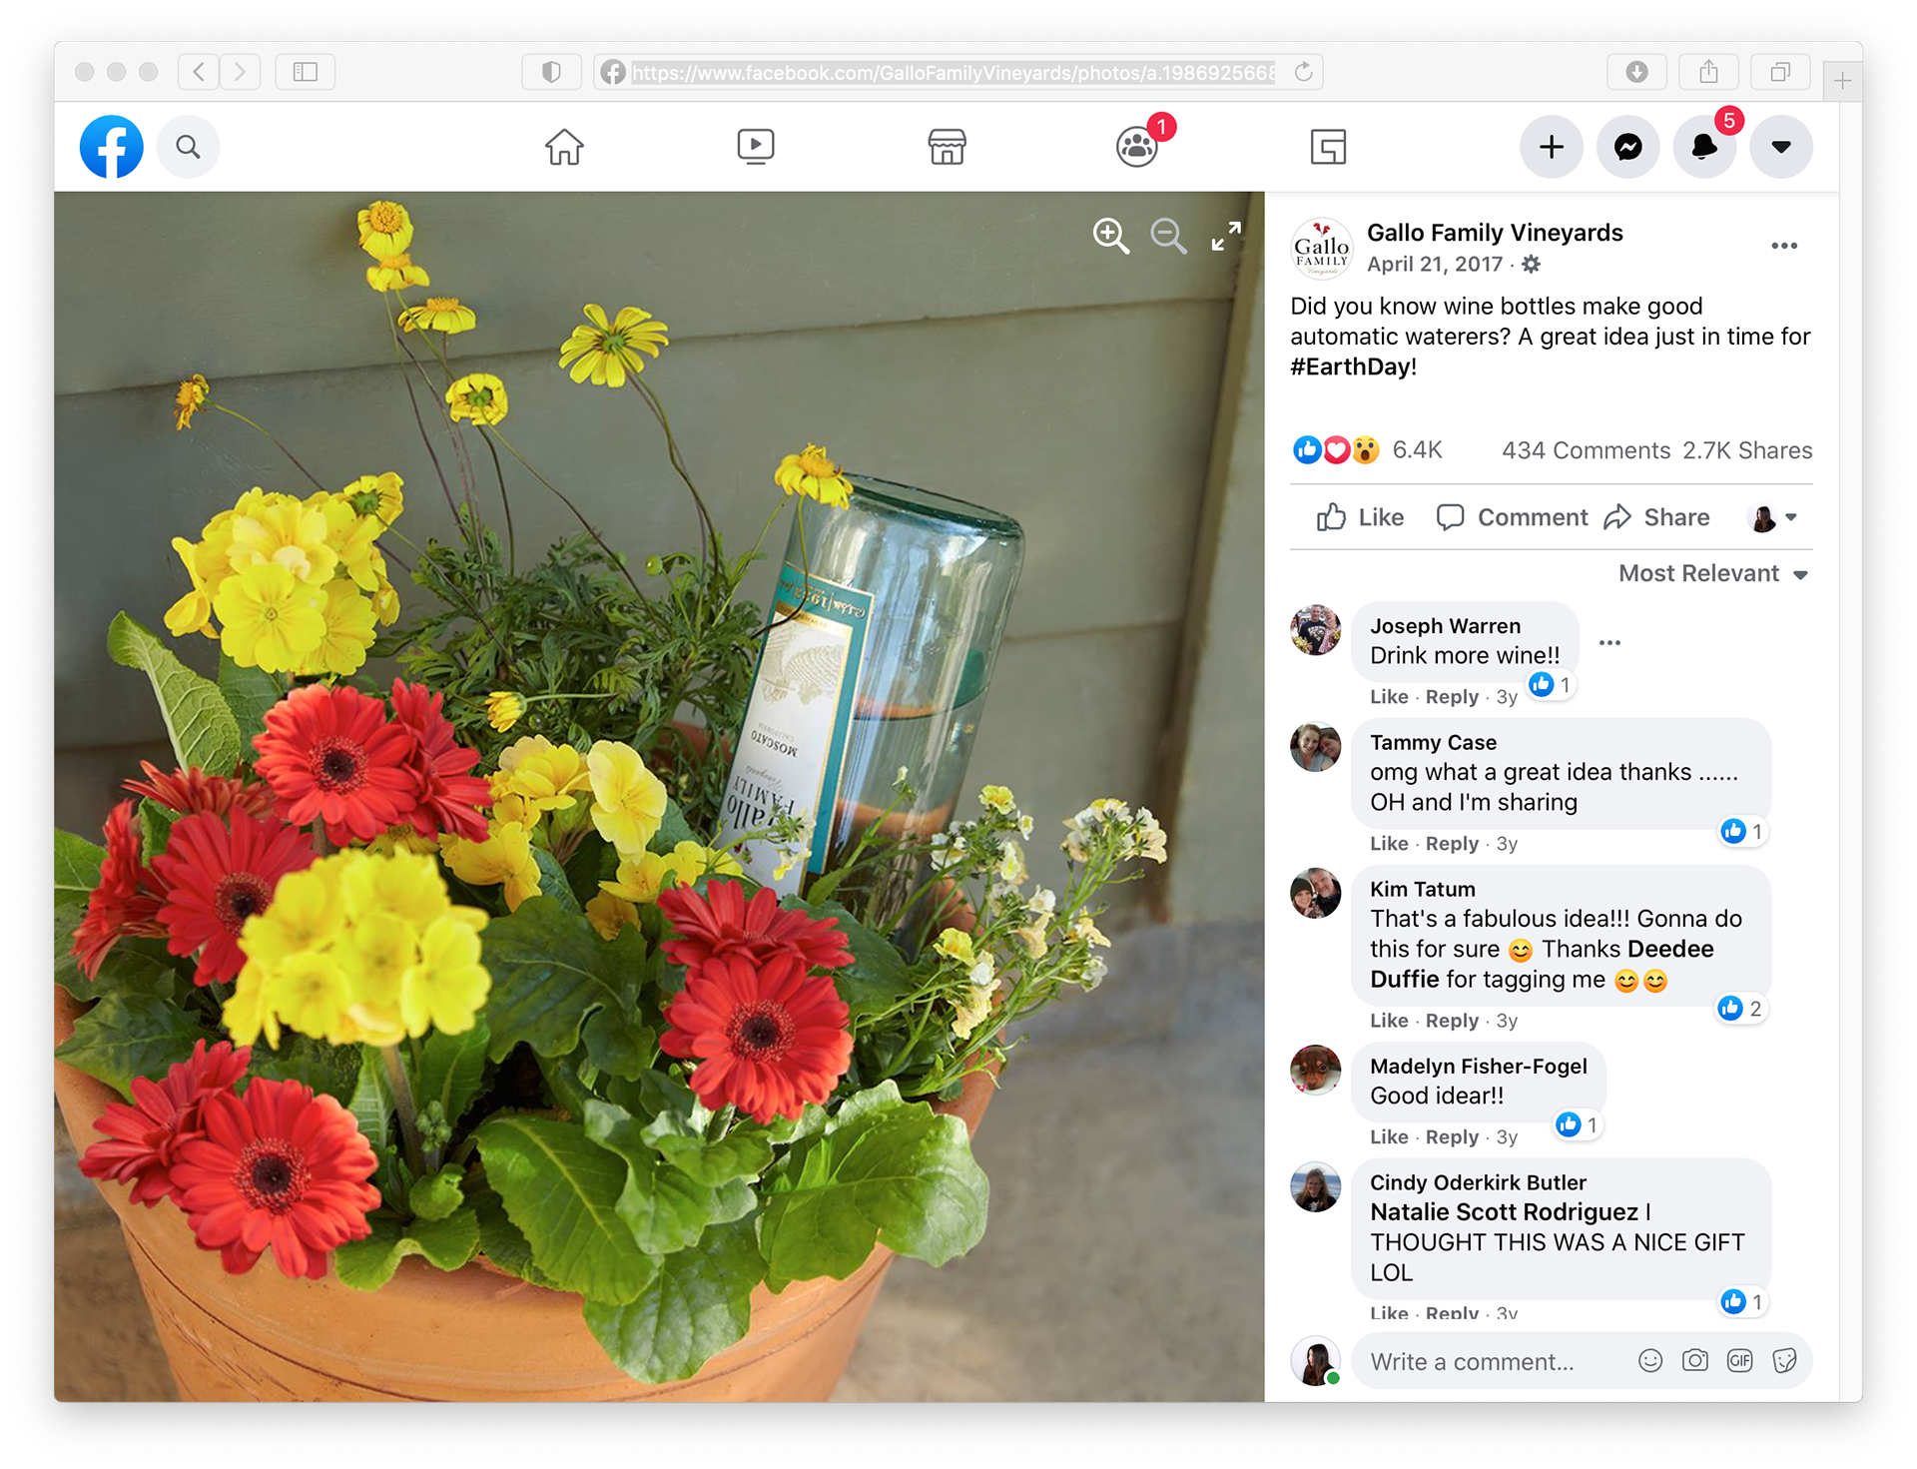Viewport: 1917px width, 1469px height.
Task: Show Safari downloads
Action: tap(1636, 72)
